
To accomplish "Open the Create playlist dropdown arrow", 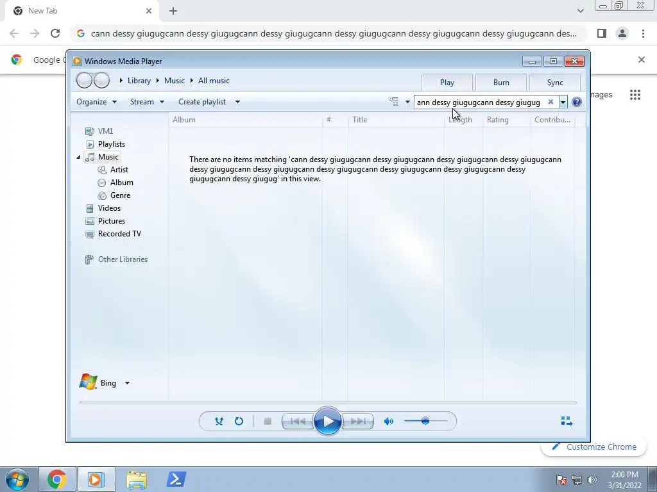I will [x=237, y=102].
